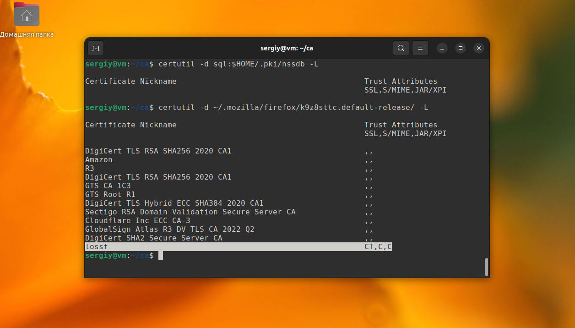
Task: Click the terminal title sergiy@vm: ~/ca
Action: point(287,48)
